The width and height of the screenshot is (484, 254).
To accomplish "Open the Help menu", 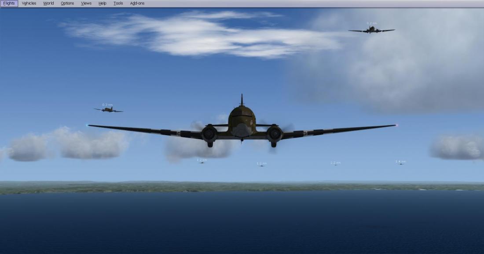I will point(103,4).
